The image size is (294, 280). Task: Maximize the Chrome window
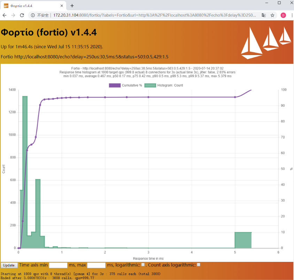(279, 3)
